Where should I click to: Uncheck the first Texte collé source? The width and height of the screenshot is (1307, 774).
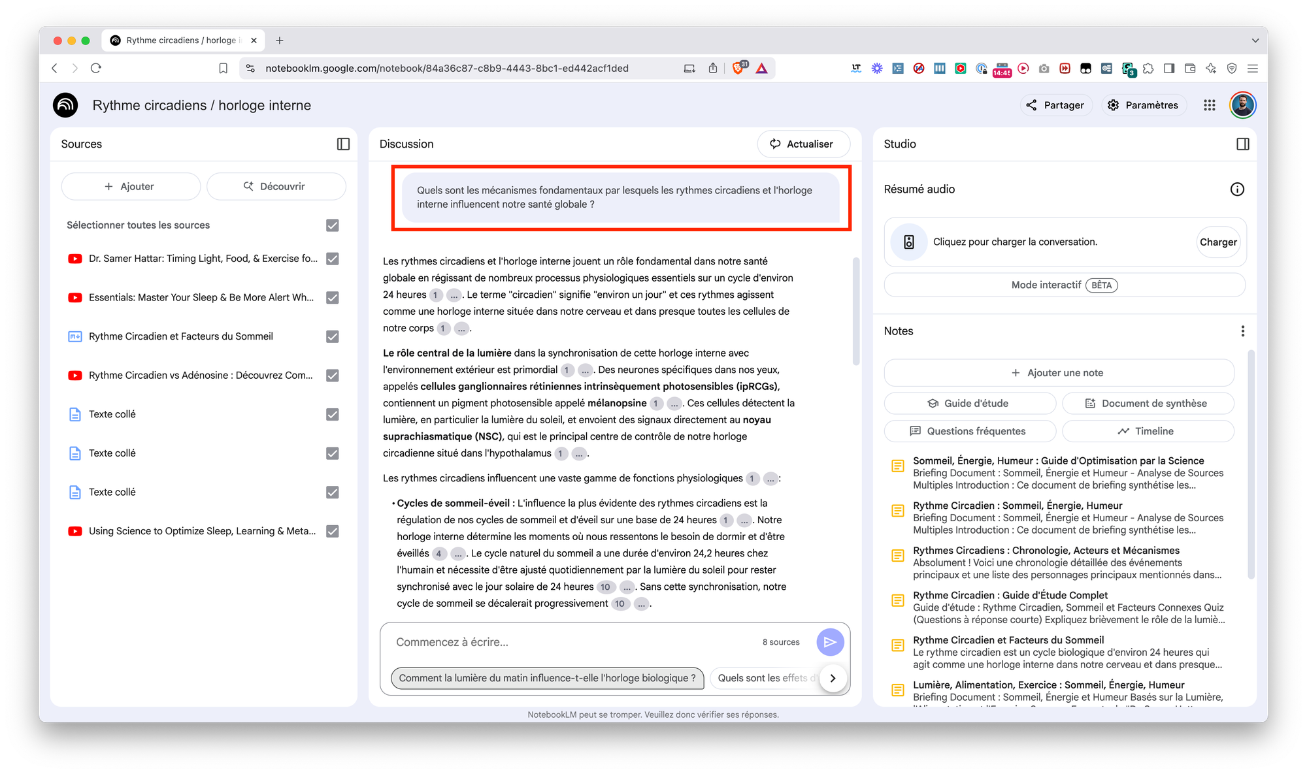333,414
